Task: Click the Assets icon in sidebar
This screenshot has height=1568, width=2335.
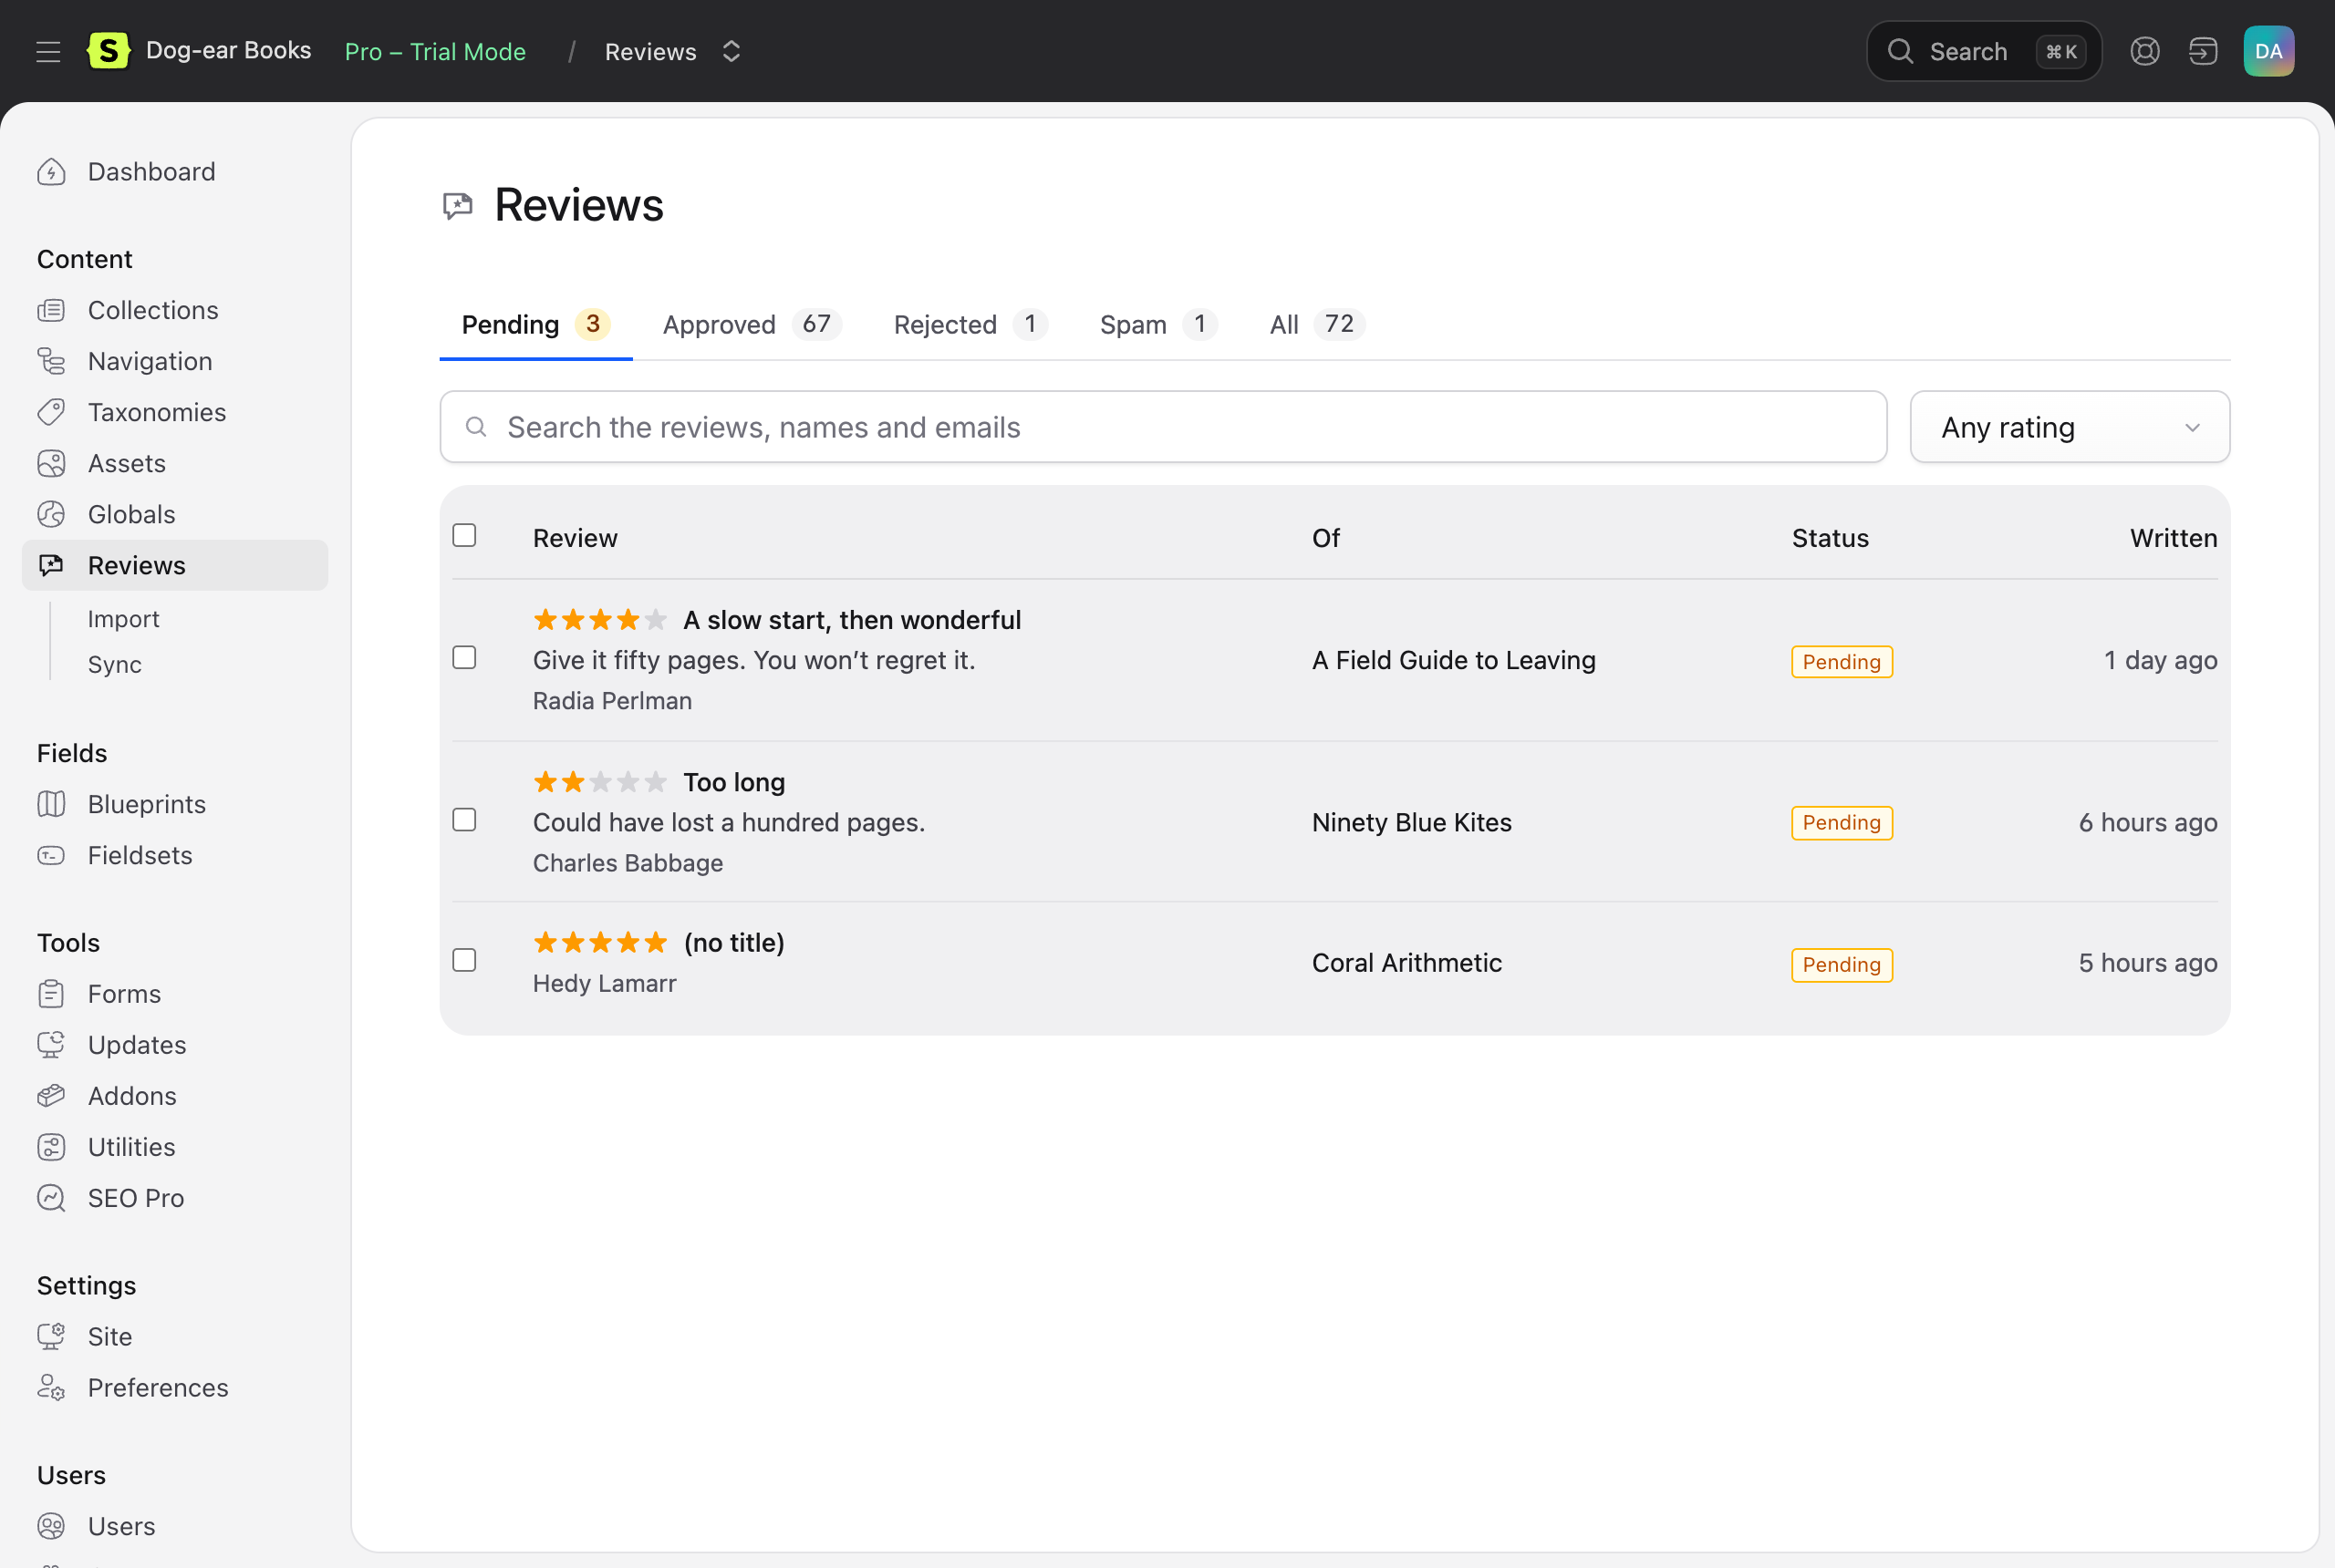Action: pyautogui.click(x=51, y=463)
